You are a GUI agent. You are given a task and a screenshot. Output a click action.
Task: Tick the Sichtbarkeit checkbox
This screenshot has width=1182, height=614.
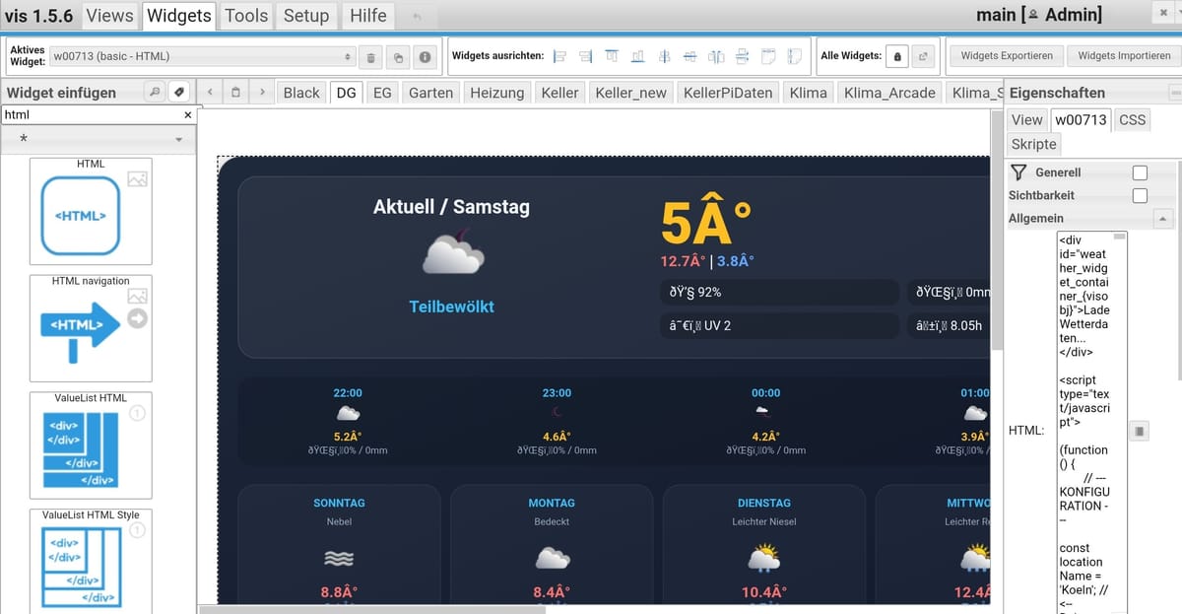(1140, 195)
